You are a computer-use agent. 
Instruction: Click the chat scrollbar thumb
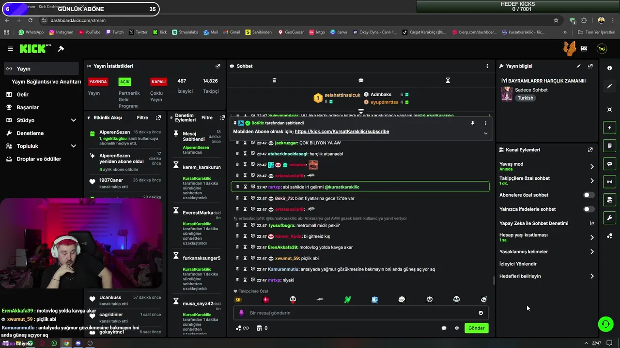click(x=494, y=280)
